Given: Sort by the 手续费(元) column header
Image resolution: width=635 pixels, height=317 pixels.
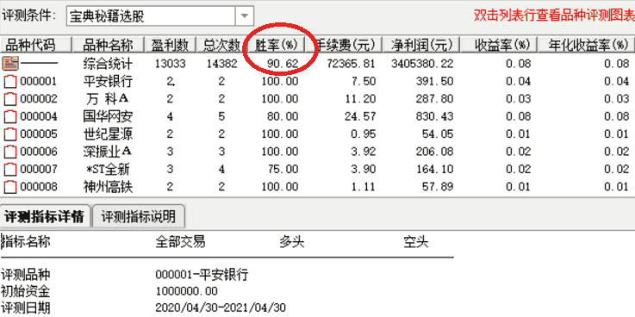Looking at the screenshot, I should (x=344, y=45).
